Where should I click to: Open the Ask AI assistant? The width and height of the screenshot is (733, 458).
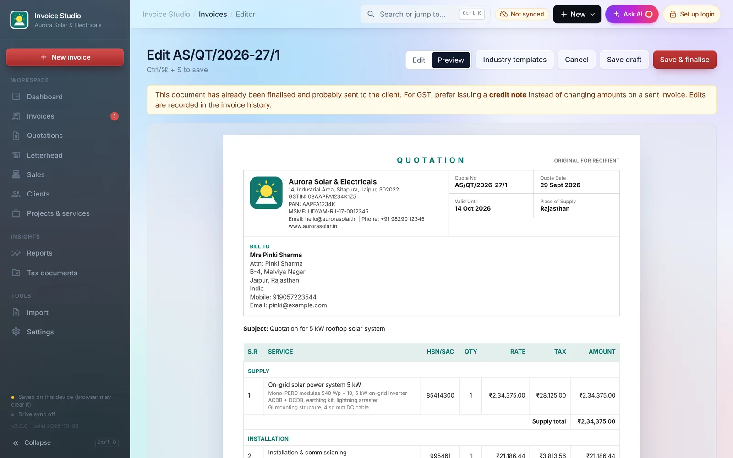coord(632,14)
